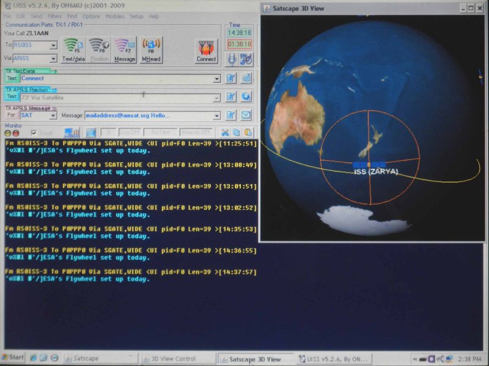Click the Text/data F5 transmit button

73,50
